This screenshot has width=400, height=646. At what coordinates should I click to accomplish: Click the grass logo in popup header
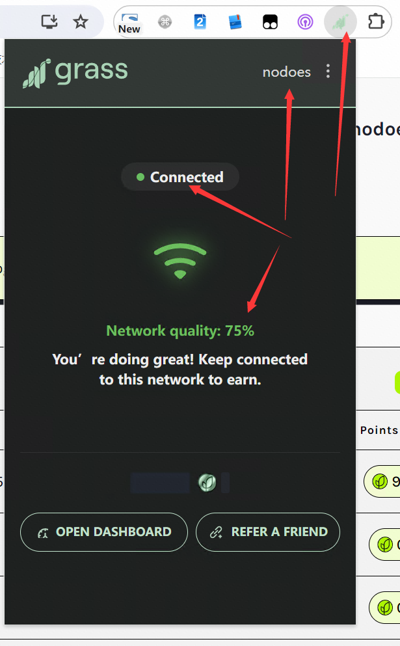(75, 72)
